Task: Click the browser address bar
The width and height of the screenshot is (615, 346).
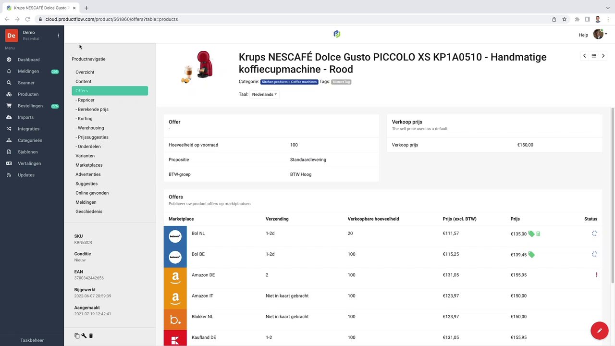Action: coord(293,19)
